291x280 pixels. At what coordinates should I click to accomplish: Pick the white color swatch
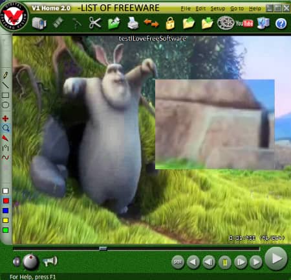(x=6, y=191)
